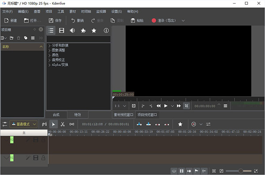This screenshot has width=265, height=175.
Task: Switch to 素材预览窗口 tab
Action: tap(123, 115)
